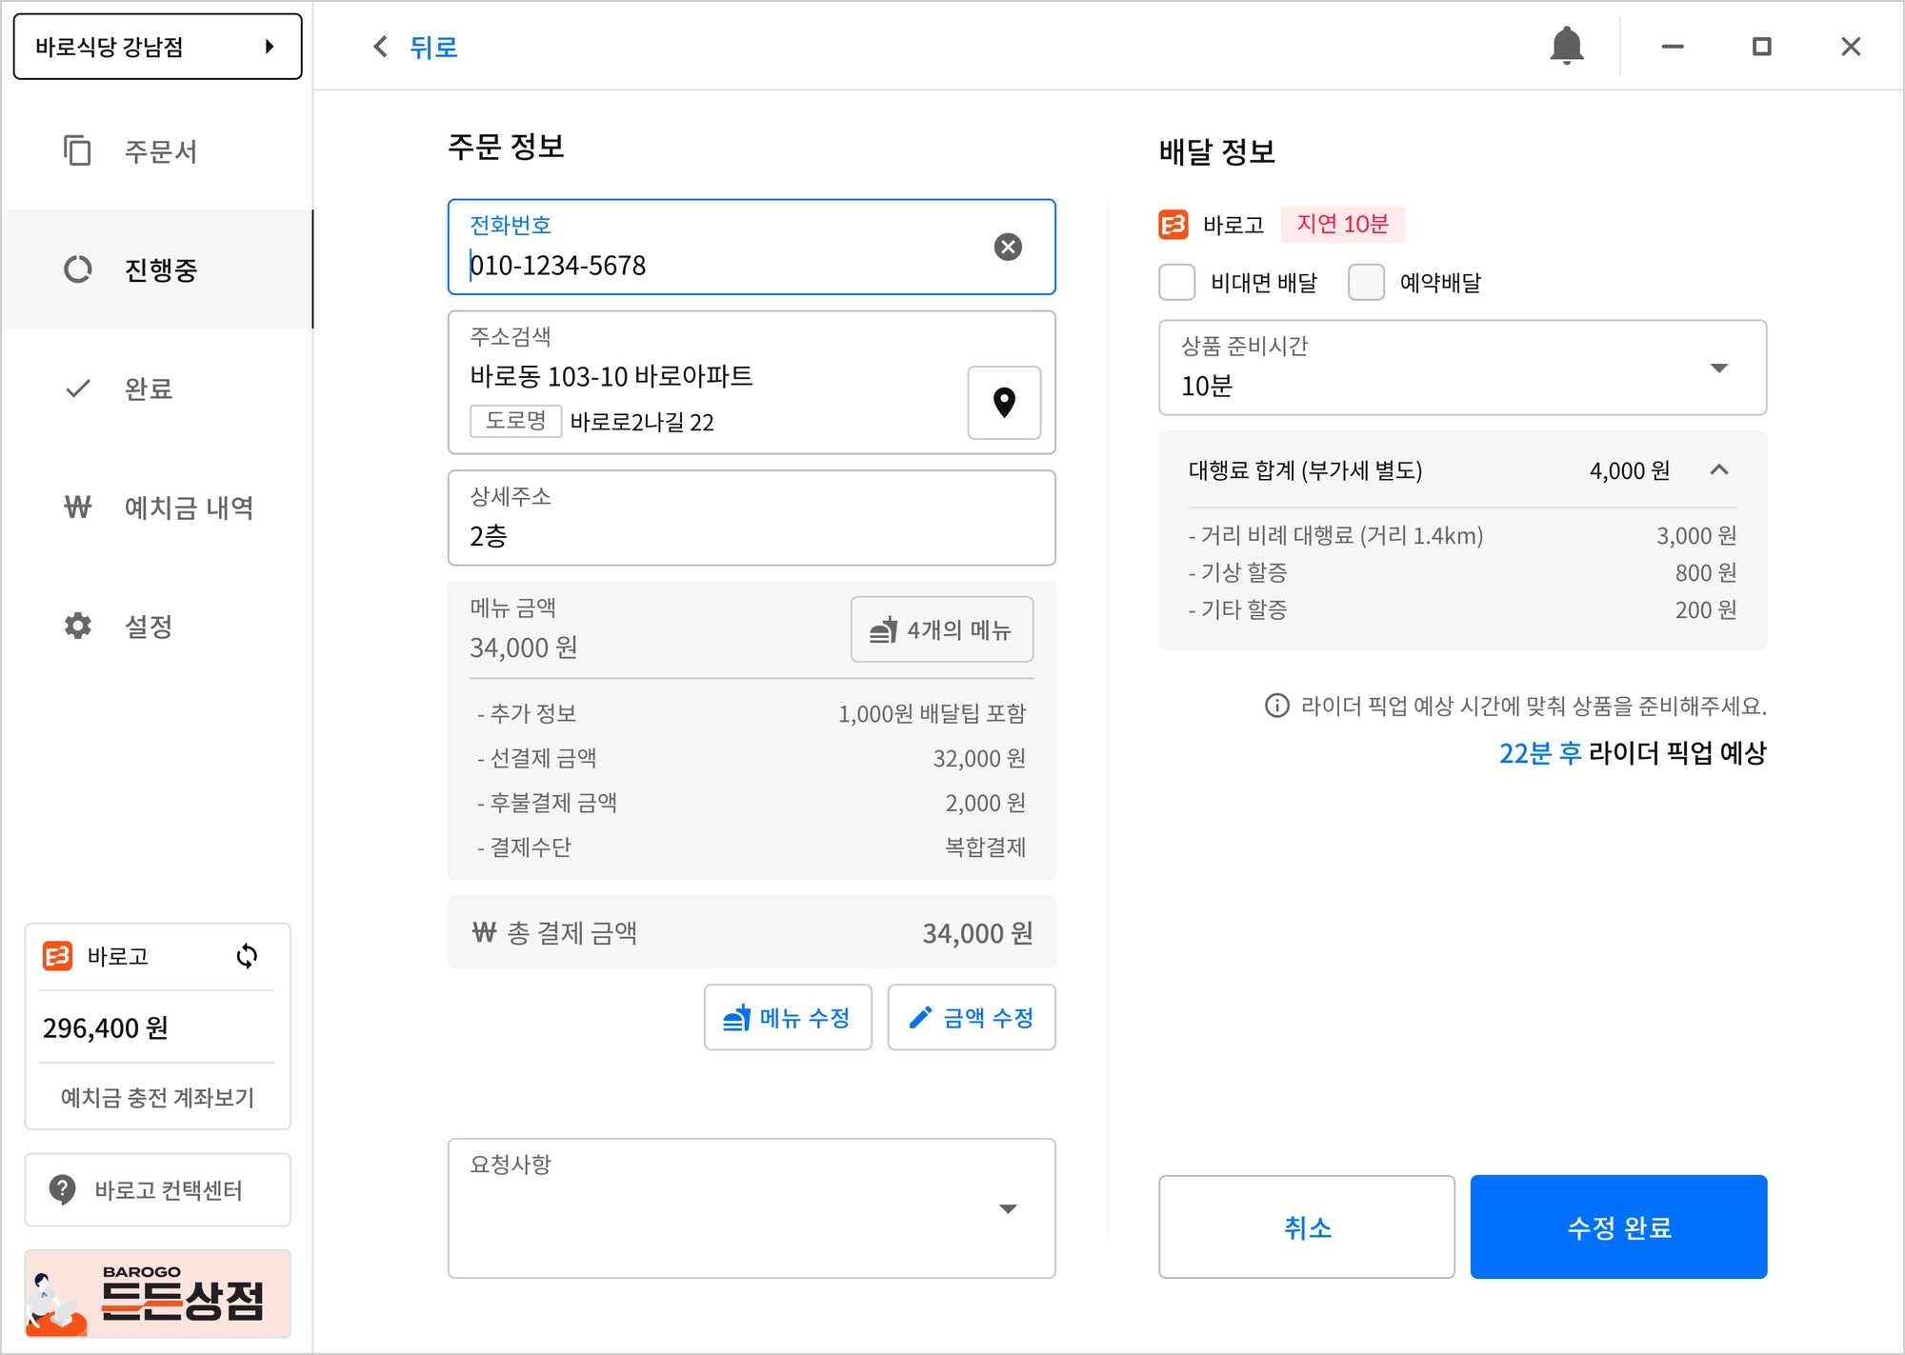
Task: Open the 요청사항 dropdown
Action: click(1007, 1208)
